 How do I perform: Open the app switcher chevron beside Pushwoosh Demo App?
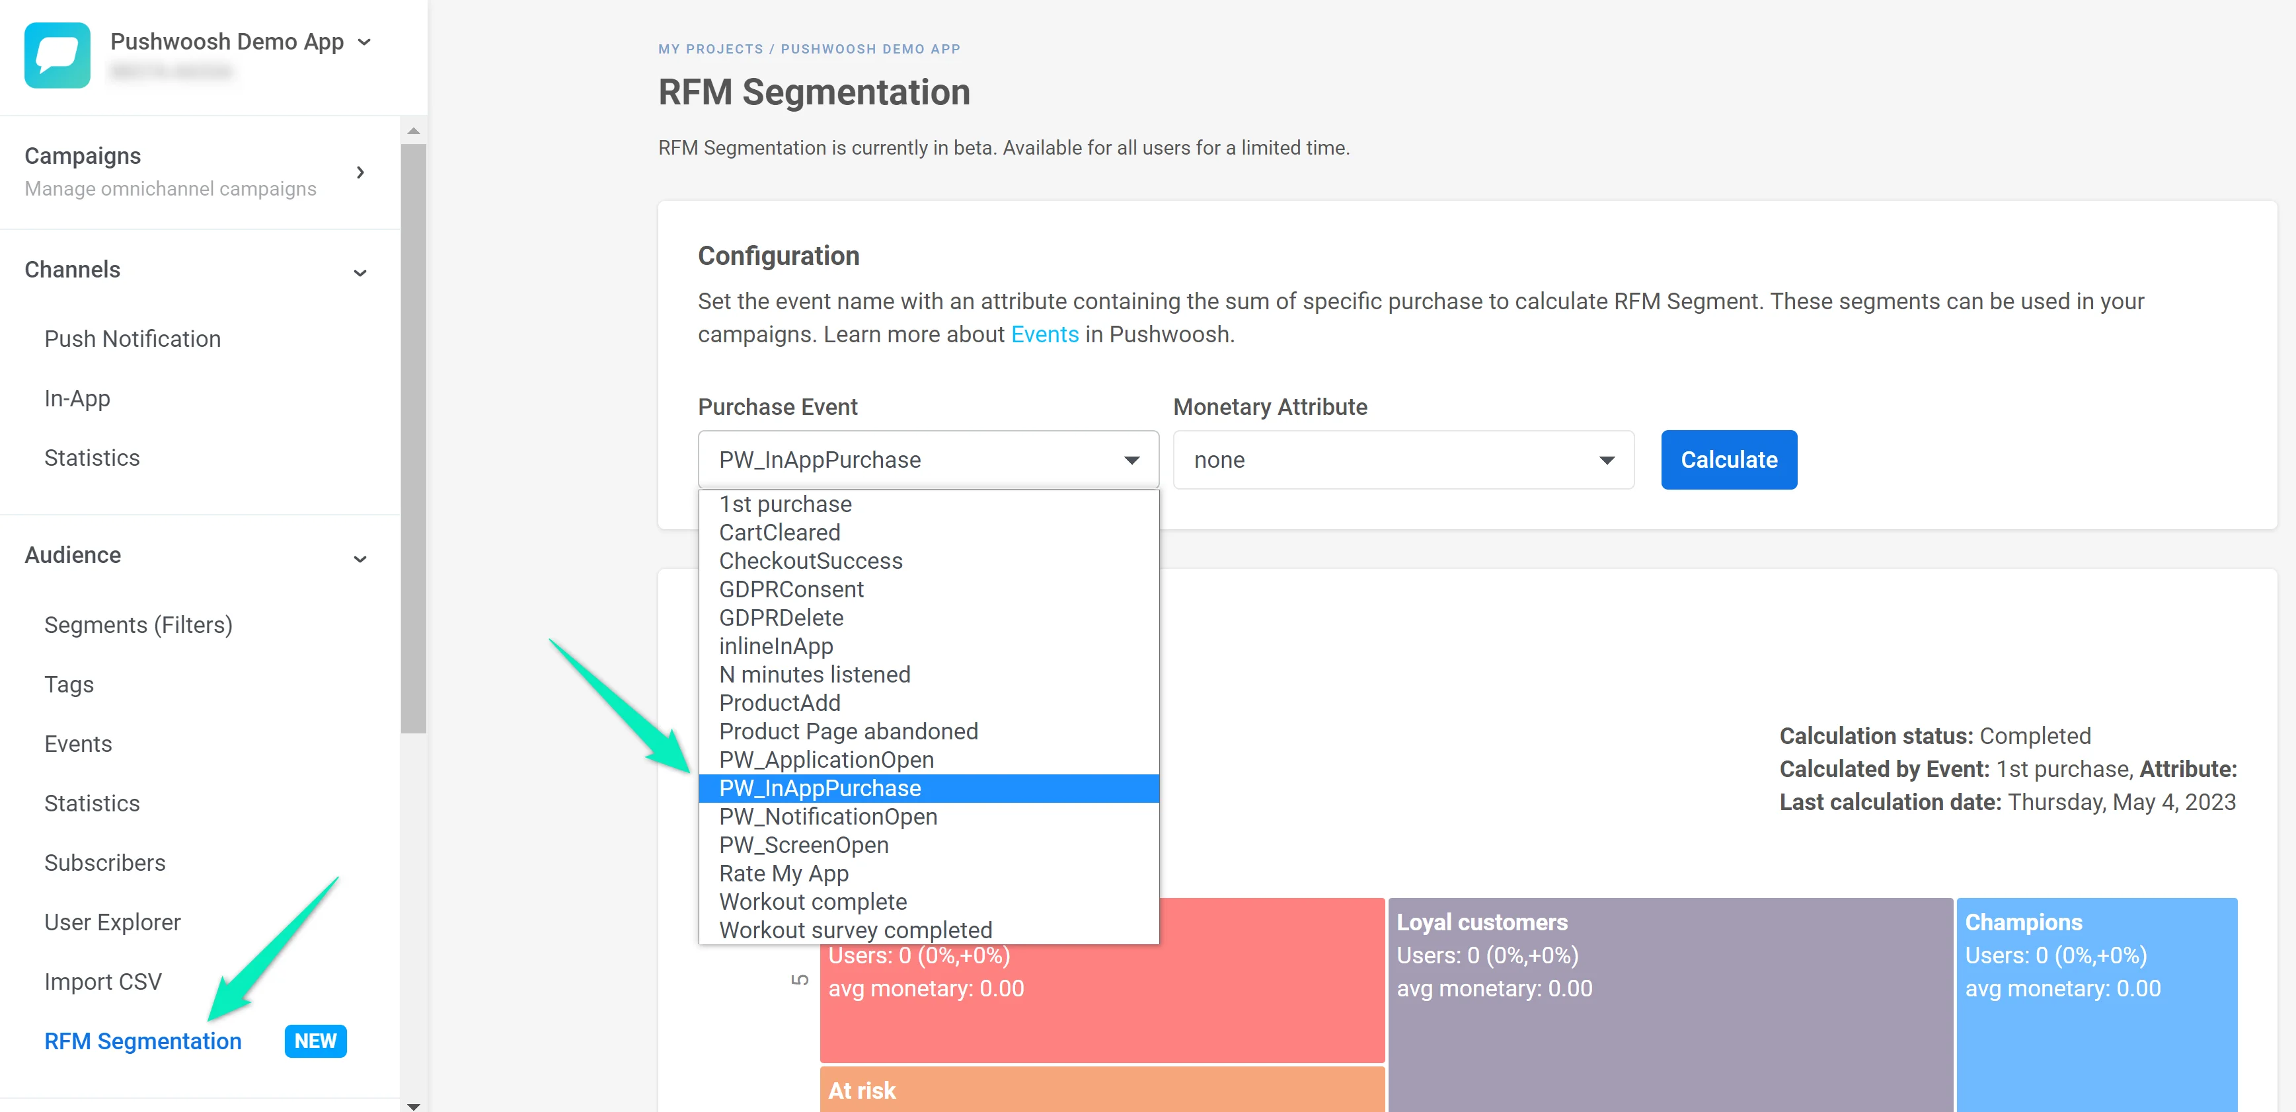(365, 41)
